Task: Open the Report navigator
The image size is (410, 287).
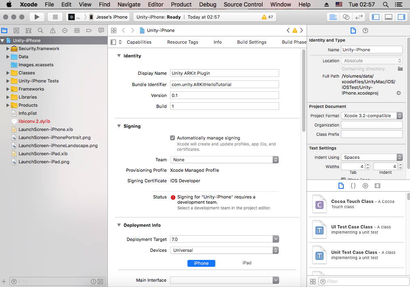Action: click(101, 31)
